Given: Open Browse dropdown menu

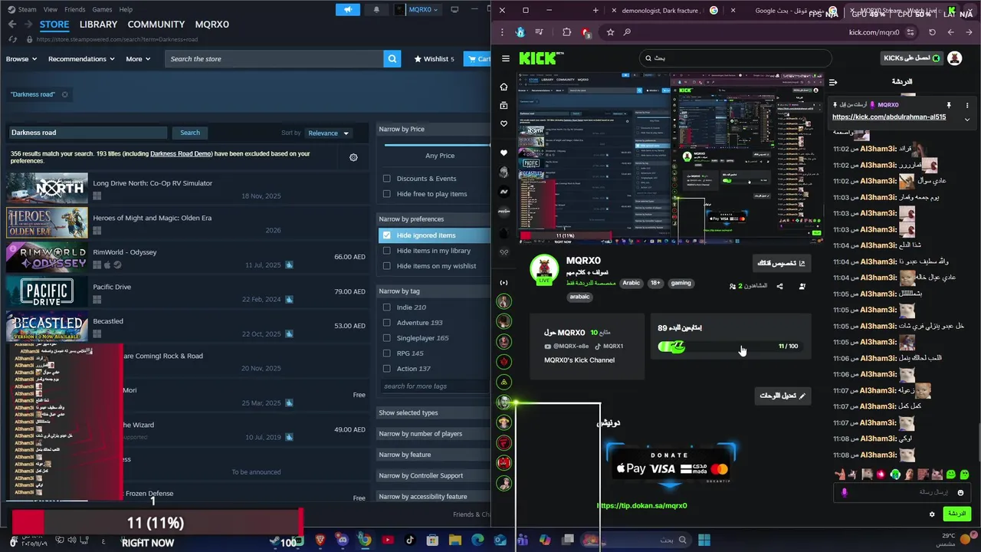Looking at the screenshot, I should pos(21,59).
